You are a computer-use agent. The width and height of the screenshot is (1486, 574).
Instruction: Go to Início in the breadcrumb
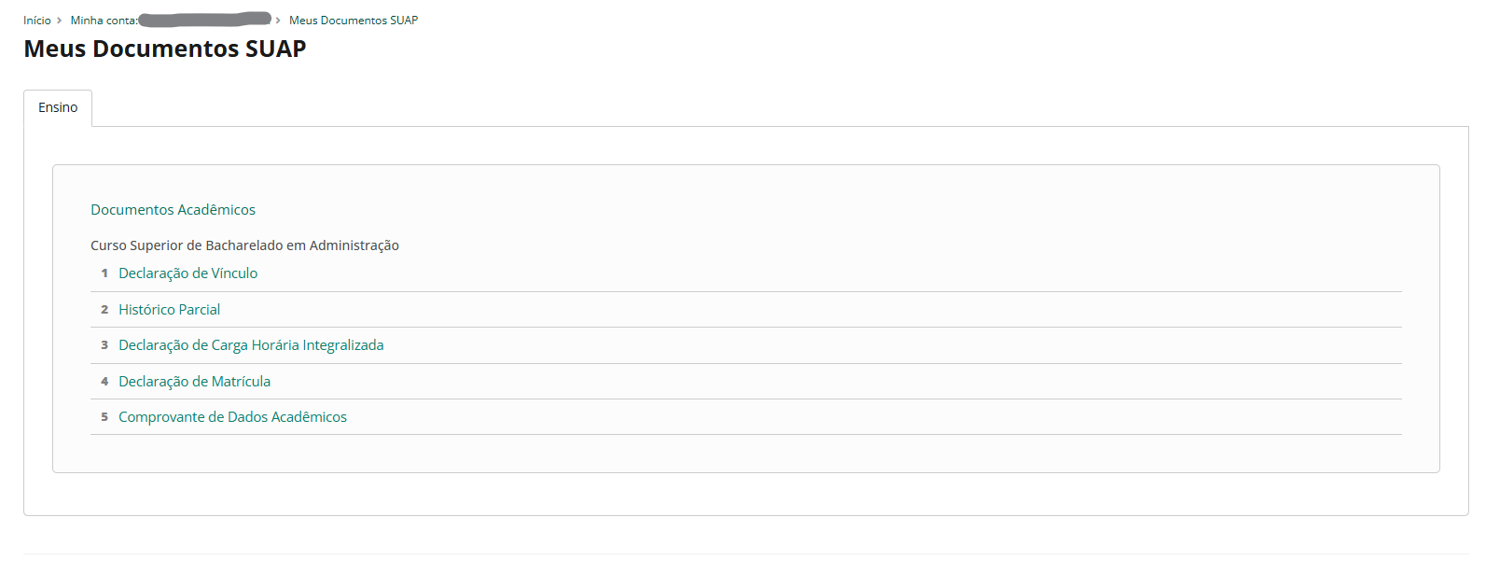pyautogui.click(x=37, y=21)
